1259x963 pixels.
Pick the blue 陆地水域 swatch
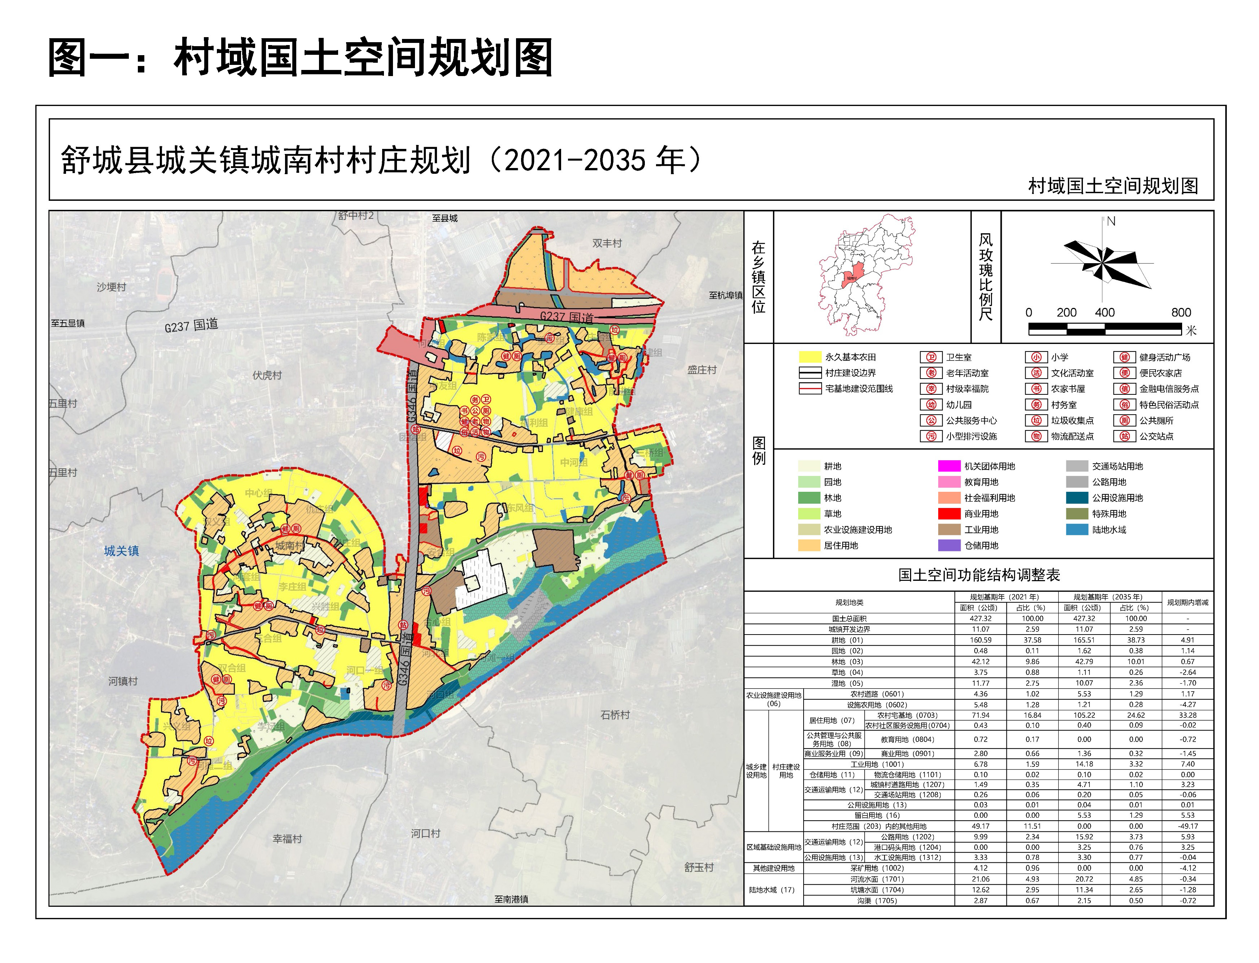[1077, 529]
